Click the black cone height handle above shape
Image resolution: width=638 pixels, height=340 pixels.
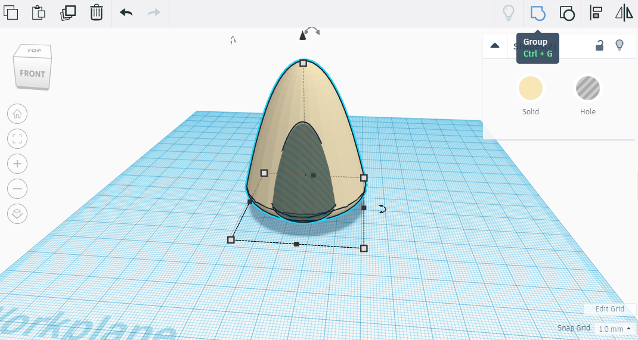tap(302, 36)
